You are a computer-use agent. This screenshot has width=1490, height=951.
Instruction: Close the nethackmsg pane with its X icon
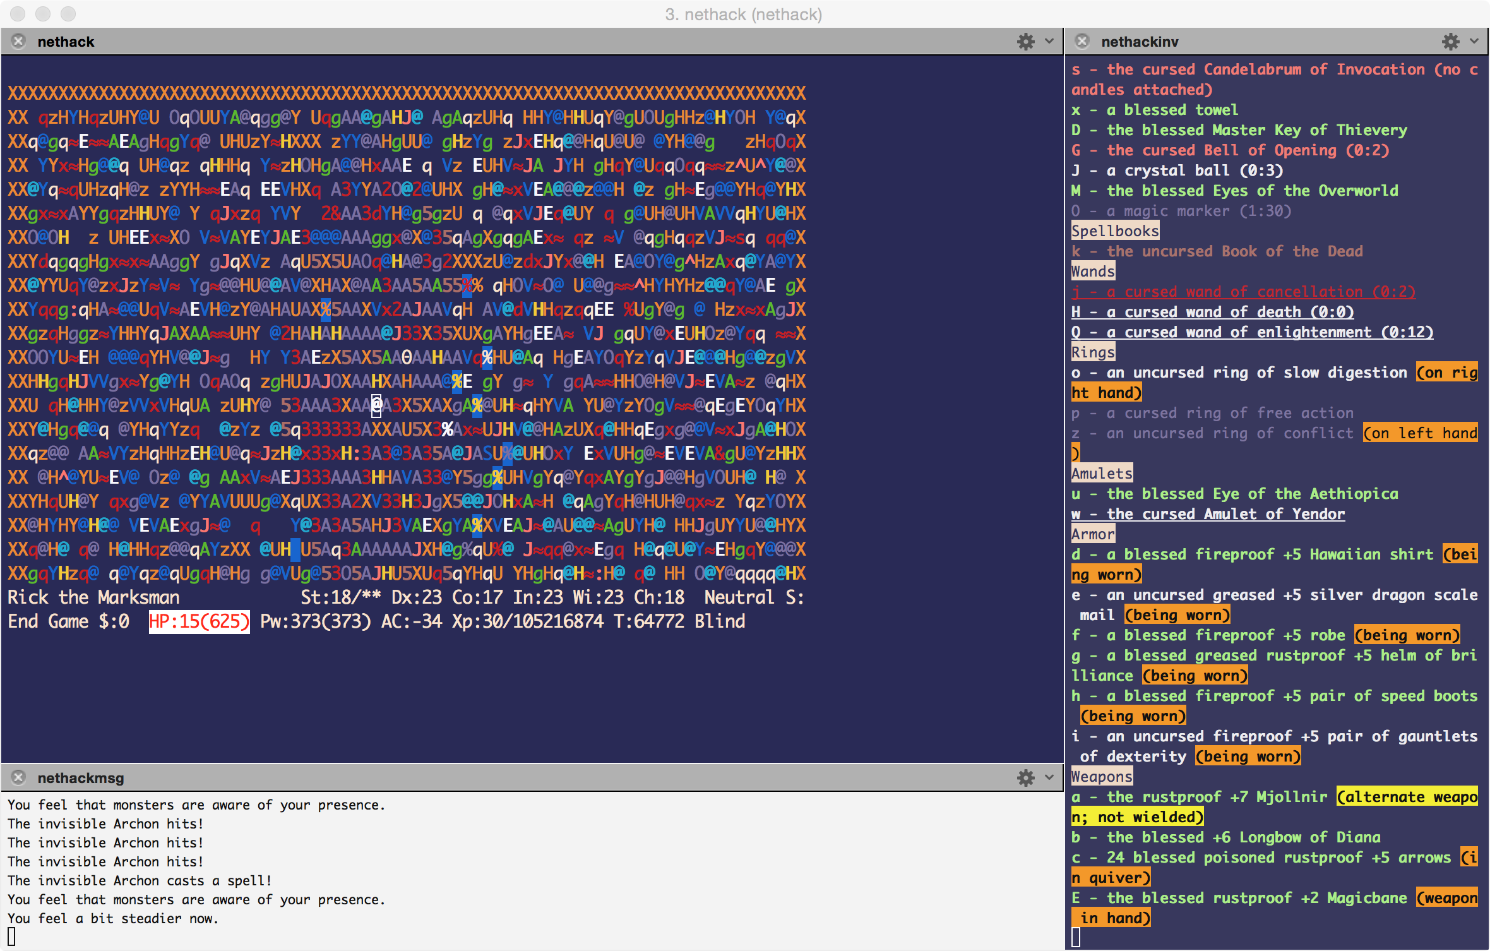click(x=18, y=777)
